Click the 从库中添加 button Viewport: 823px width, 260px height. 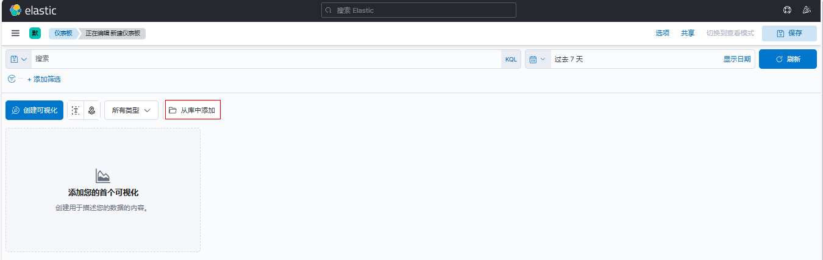[193, 110]
